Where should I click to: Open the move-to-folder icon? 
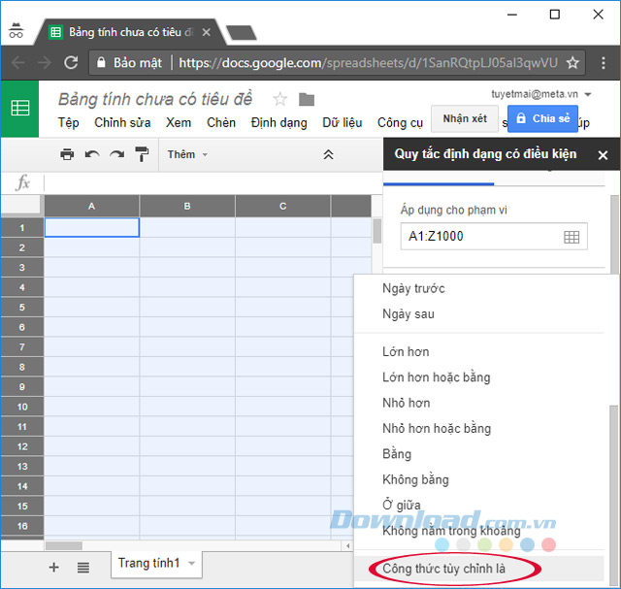[x=307, y=99]
